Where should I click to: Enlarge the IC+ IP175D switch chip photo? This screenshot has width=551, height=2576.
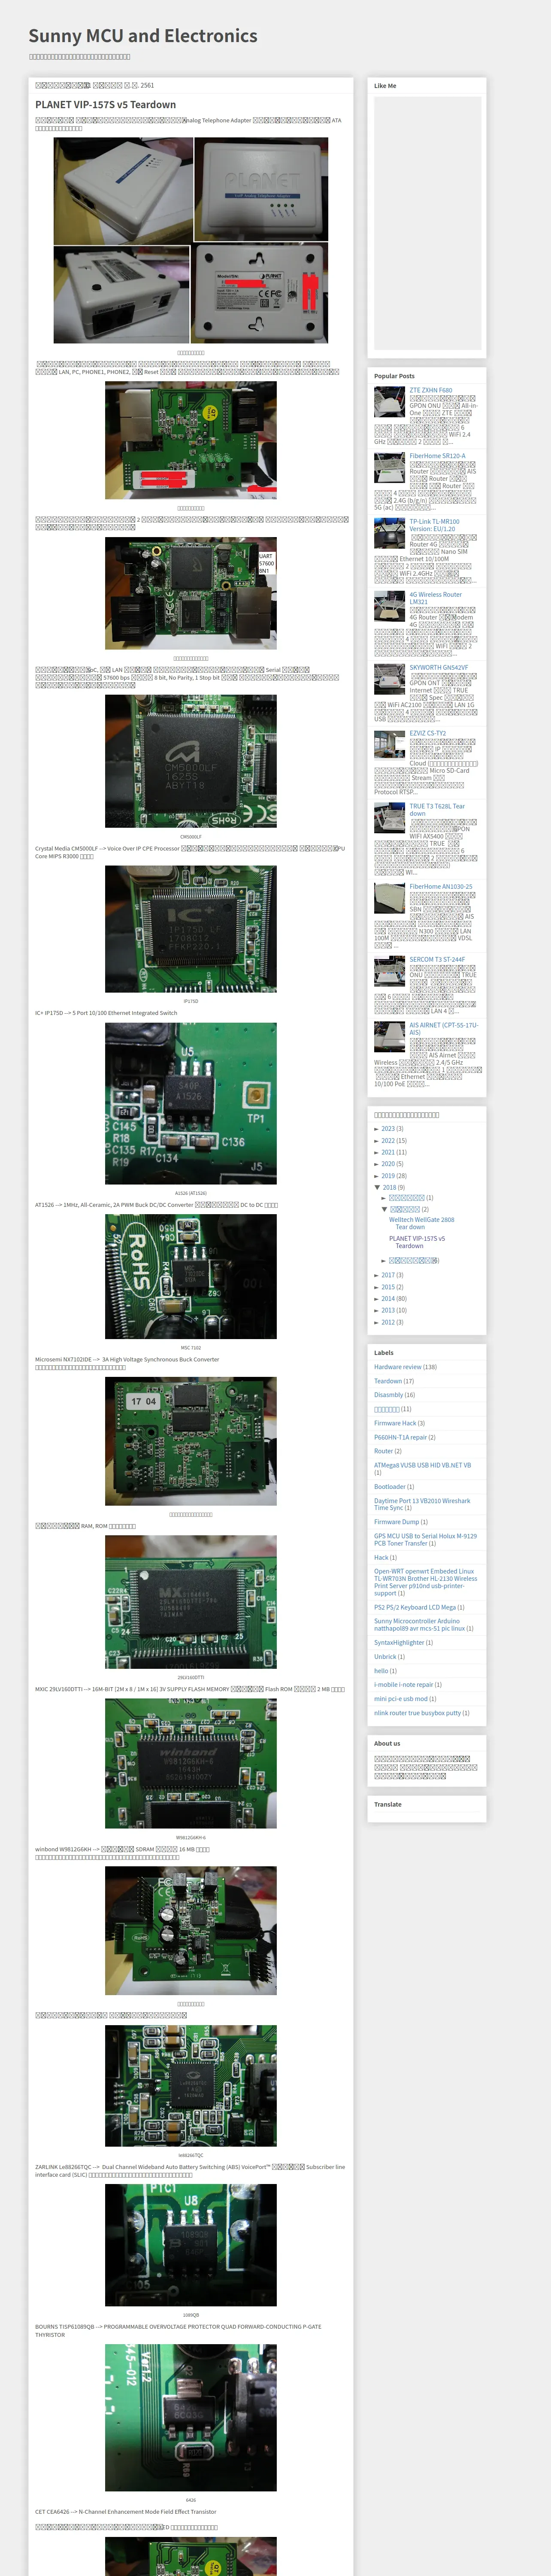191,929
